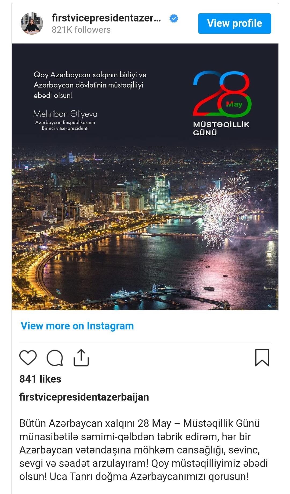Click the 28 May logo in image

coord(222,94)
